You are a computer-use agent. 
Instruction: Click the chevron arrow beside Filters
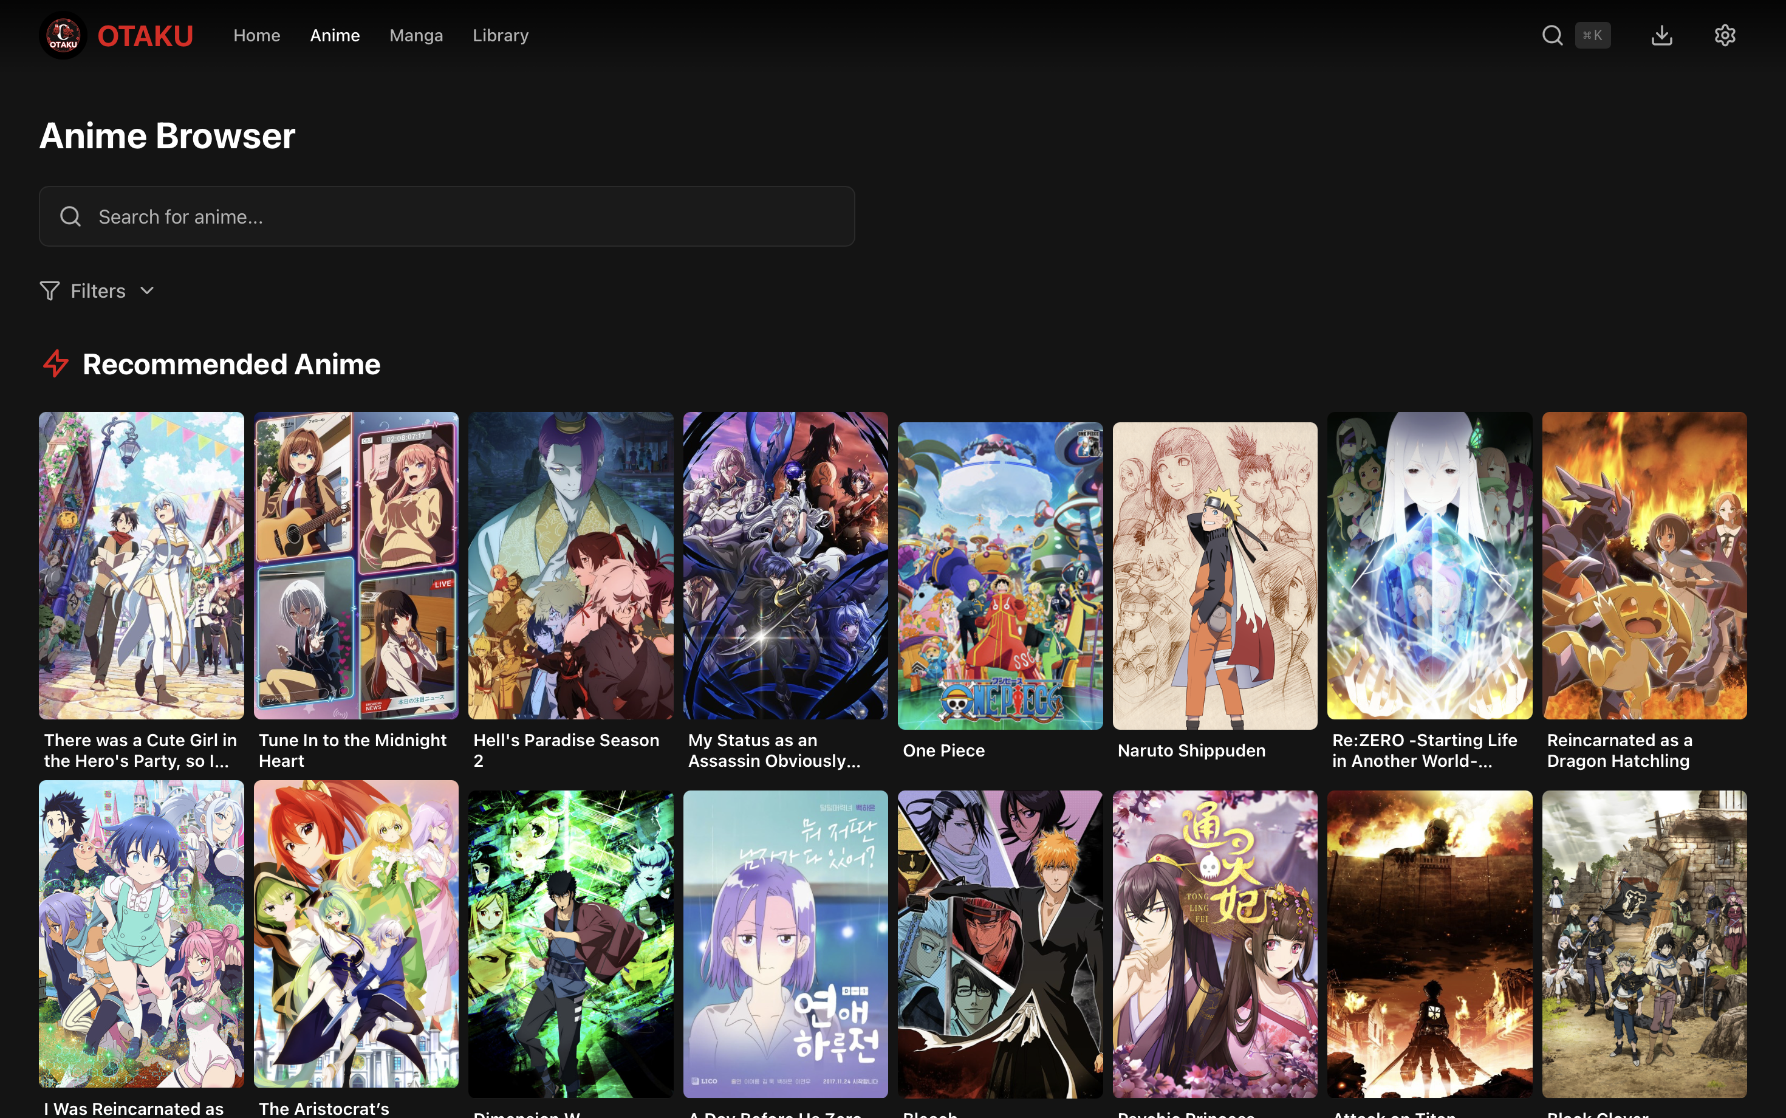coord(146,291)
